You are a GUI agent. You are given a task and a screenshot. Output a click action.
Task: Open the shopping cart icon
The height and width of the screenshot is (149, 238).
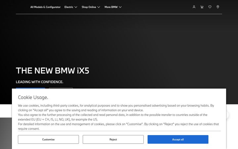pos(202,7)
